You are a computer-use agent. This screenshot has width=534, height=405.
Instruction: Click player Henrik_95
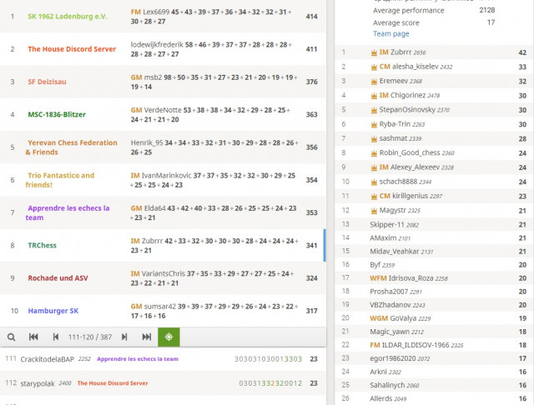coord(147,142)
